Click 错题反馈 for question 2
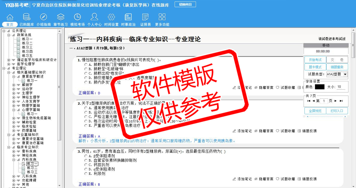 point(307,131)
